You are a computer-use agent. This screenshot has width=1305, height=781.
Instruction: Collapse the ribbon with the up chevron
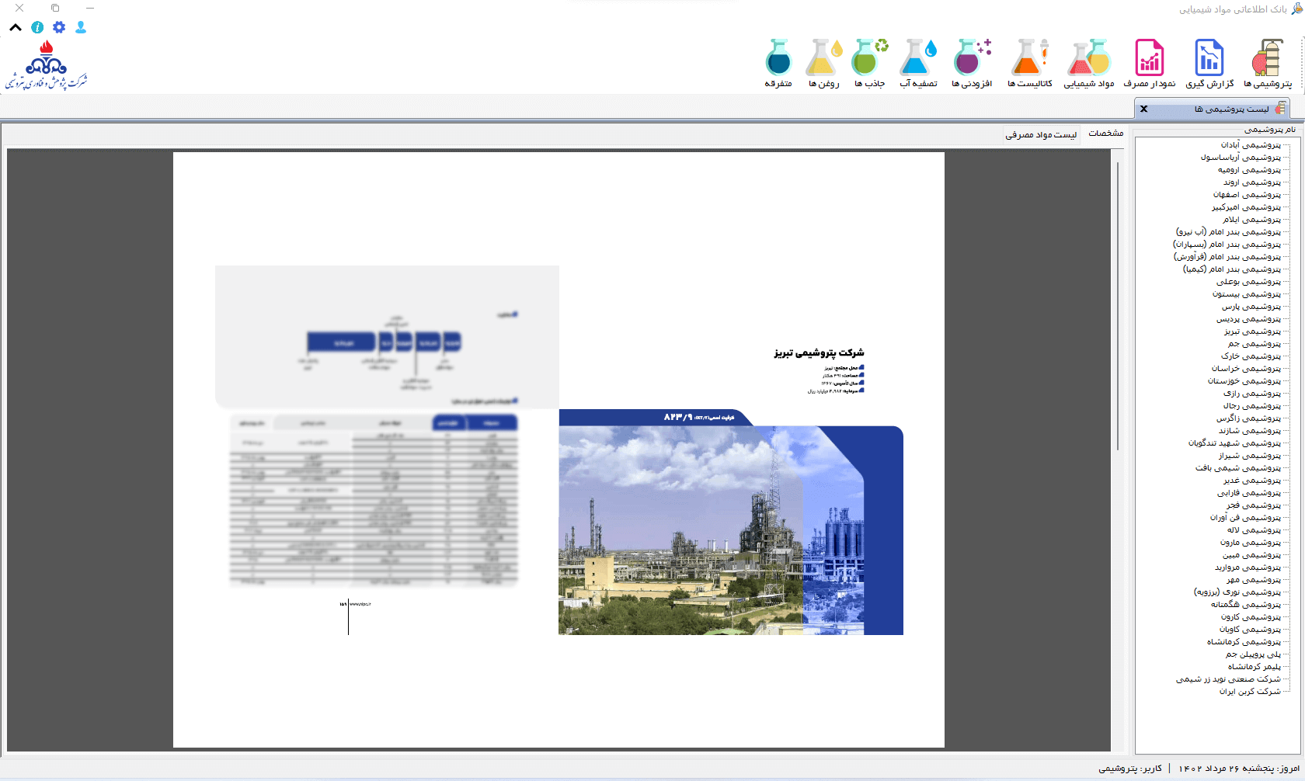(16, 27)
